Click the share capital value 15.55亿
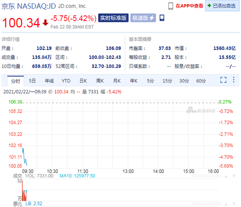The height and width of the screenshot is (207, 241). [227, 57]
